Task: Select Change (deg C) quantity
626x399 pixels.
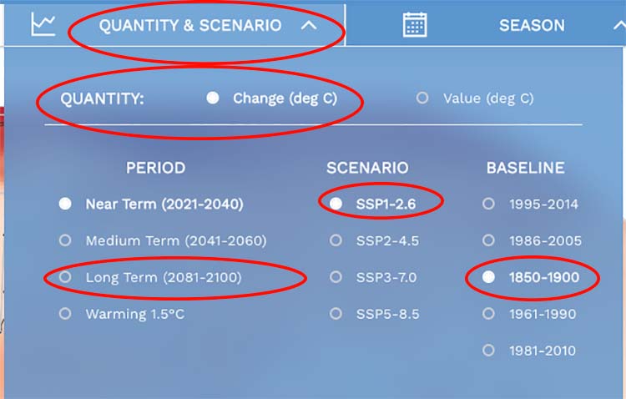Action: (214, 98)
